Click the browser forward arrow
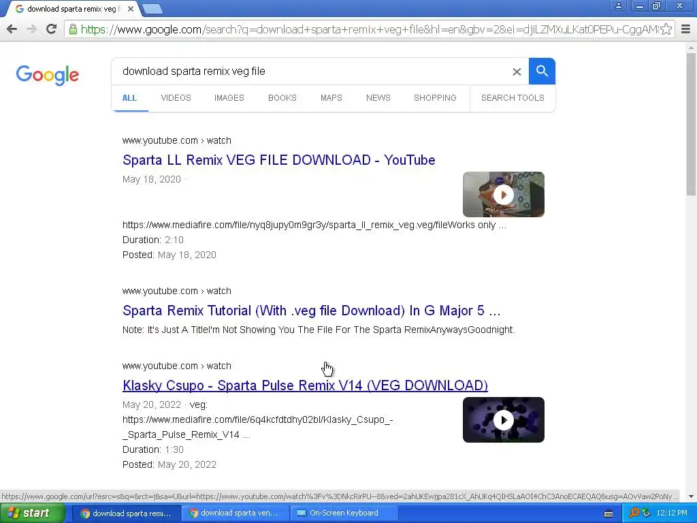697x523 pixels. (x=31, y=29)
